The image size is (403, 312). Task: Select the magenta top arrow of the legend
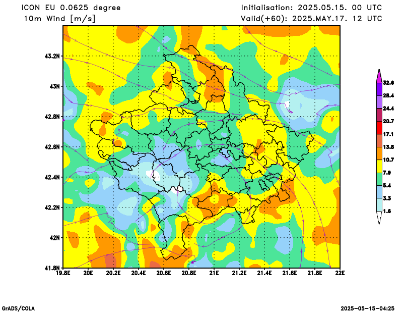(x=379, y=76)
